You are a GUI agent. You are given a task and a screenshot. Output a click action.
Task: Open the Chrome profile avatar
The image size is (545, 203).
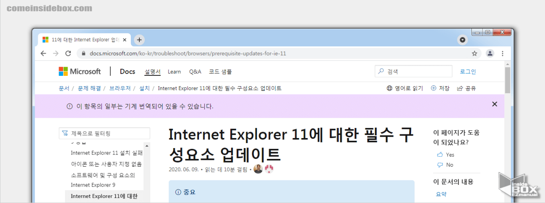point(490,53)
